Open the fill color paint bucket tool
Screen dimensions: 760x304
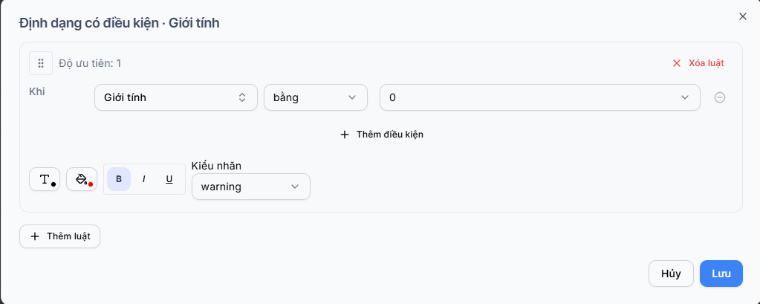click(x=82, y=179)
